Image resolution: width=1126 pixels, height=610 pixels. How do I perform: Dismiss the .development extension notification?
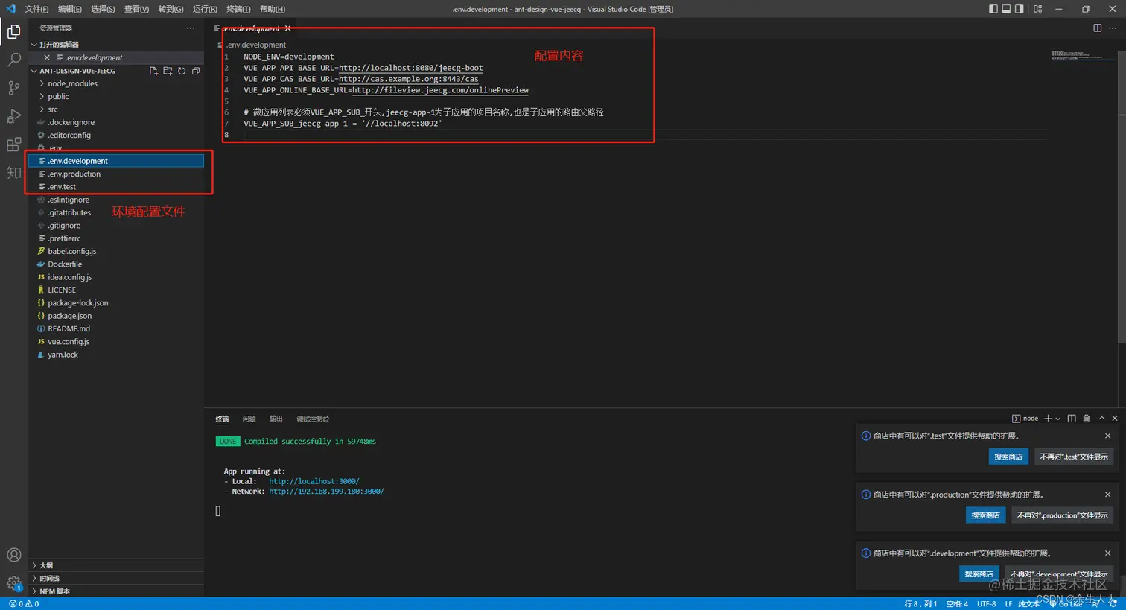1107,553
